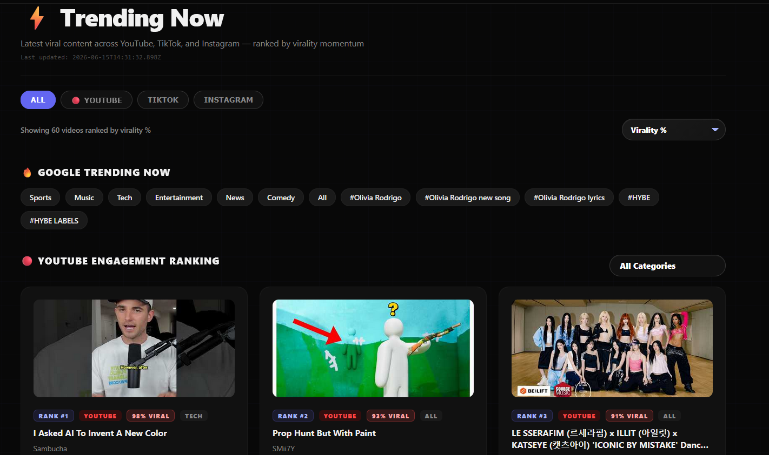The width and height of the screenshot is (769, 455).
Task: Click the #Olivia Rodrigo lyrics tag
Action: pos(569,198)
